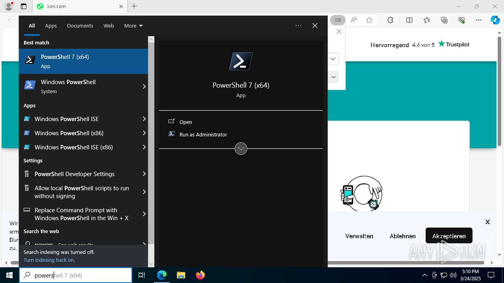Select the Windows PowerShell system result
Image resolution: width=504 pixels, height=283 pixels.
tap(78, 86)
